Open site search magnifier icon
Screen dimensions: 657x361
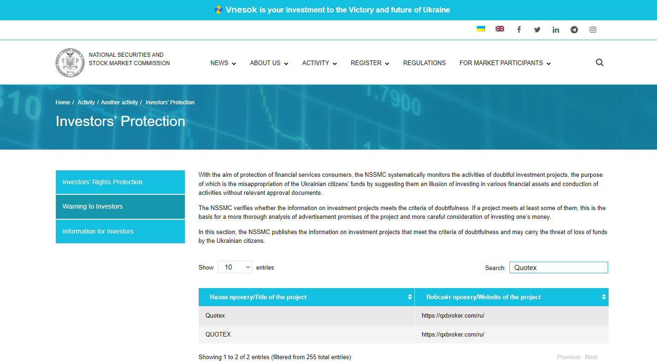coord(599,62)
